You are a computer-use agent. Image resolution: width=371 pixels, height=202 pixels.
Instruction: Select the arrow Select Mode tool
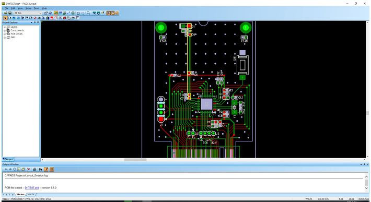click(x=5, y=18)
